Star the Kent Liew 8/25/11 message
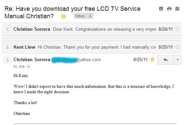Image resolution: width=185 pixels, height=125 pixels. pyautogui.click(x=177, y=47)
